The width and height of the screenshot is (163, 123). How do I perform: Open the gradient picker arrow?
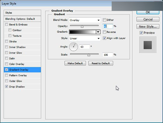98,32
